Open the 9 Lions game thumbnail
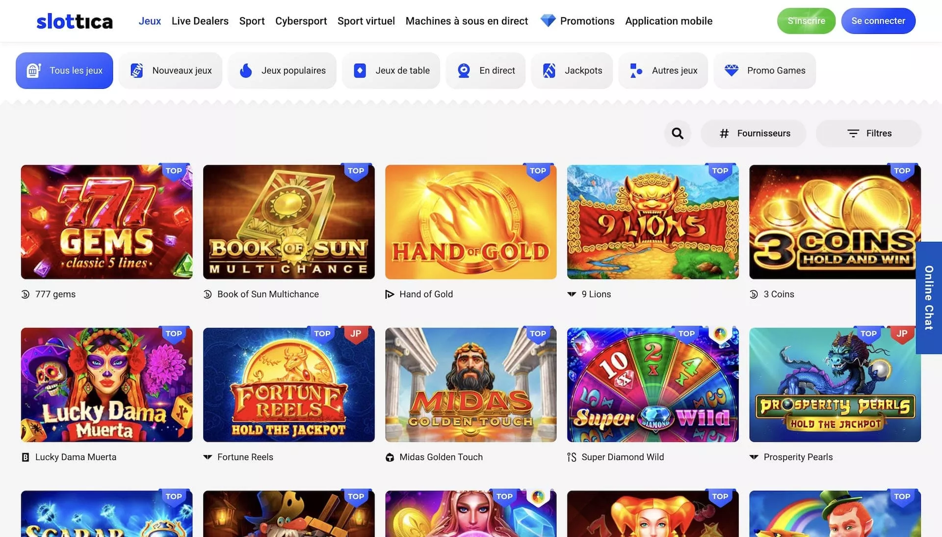This screenshot has height=537, width=942. tap(653, 222)
